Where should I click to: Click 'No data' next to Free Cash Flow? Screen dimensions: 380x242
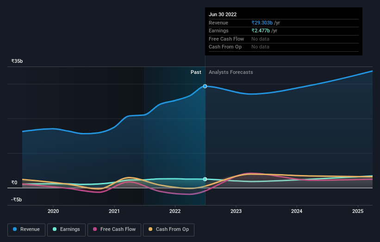point(260,39)
